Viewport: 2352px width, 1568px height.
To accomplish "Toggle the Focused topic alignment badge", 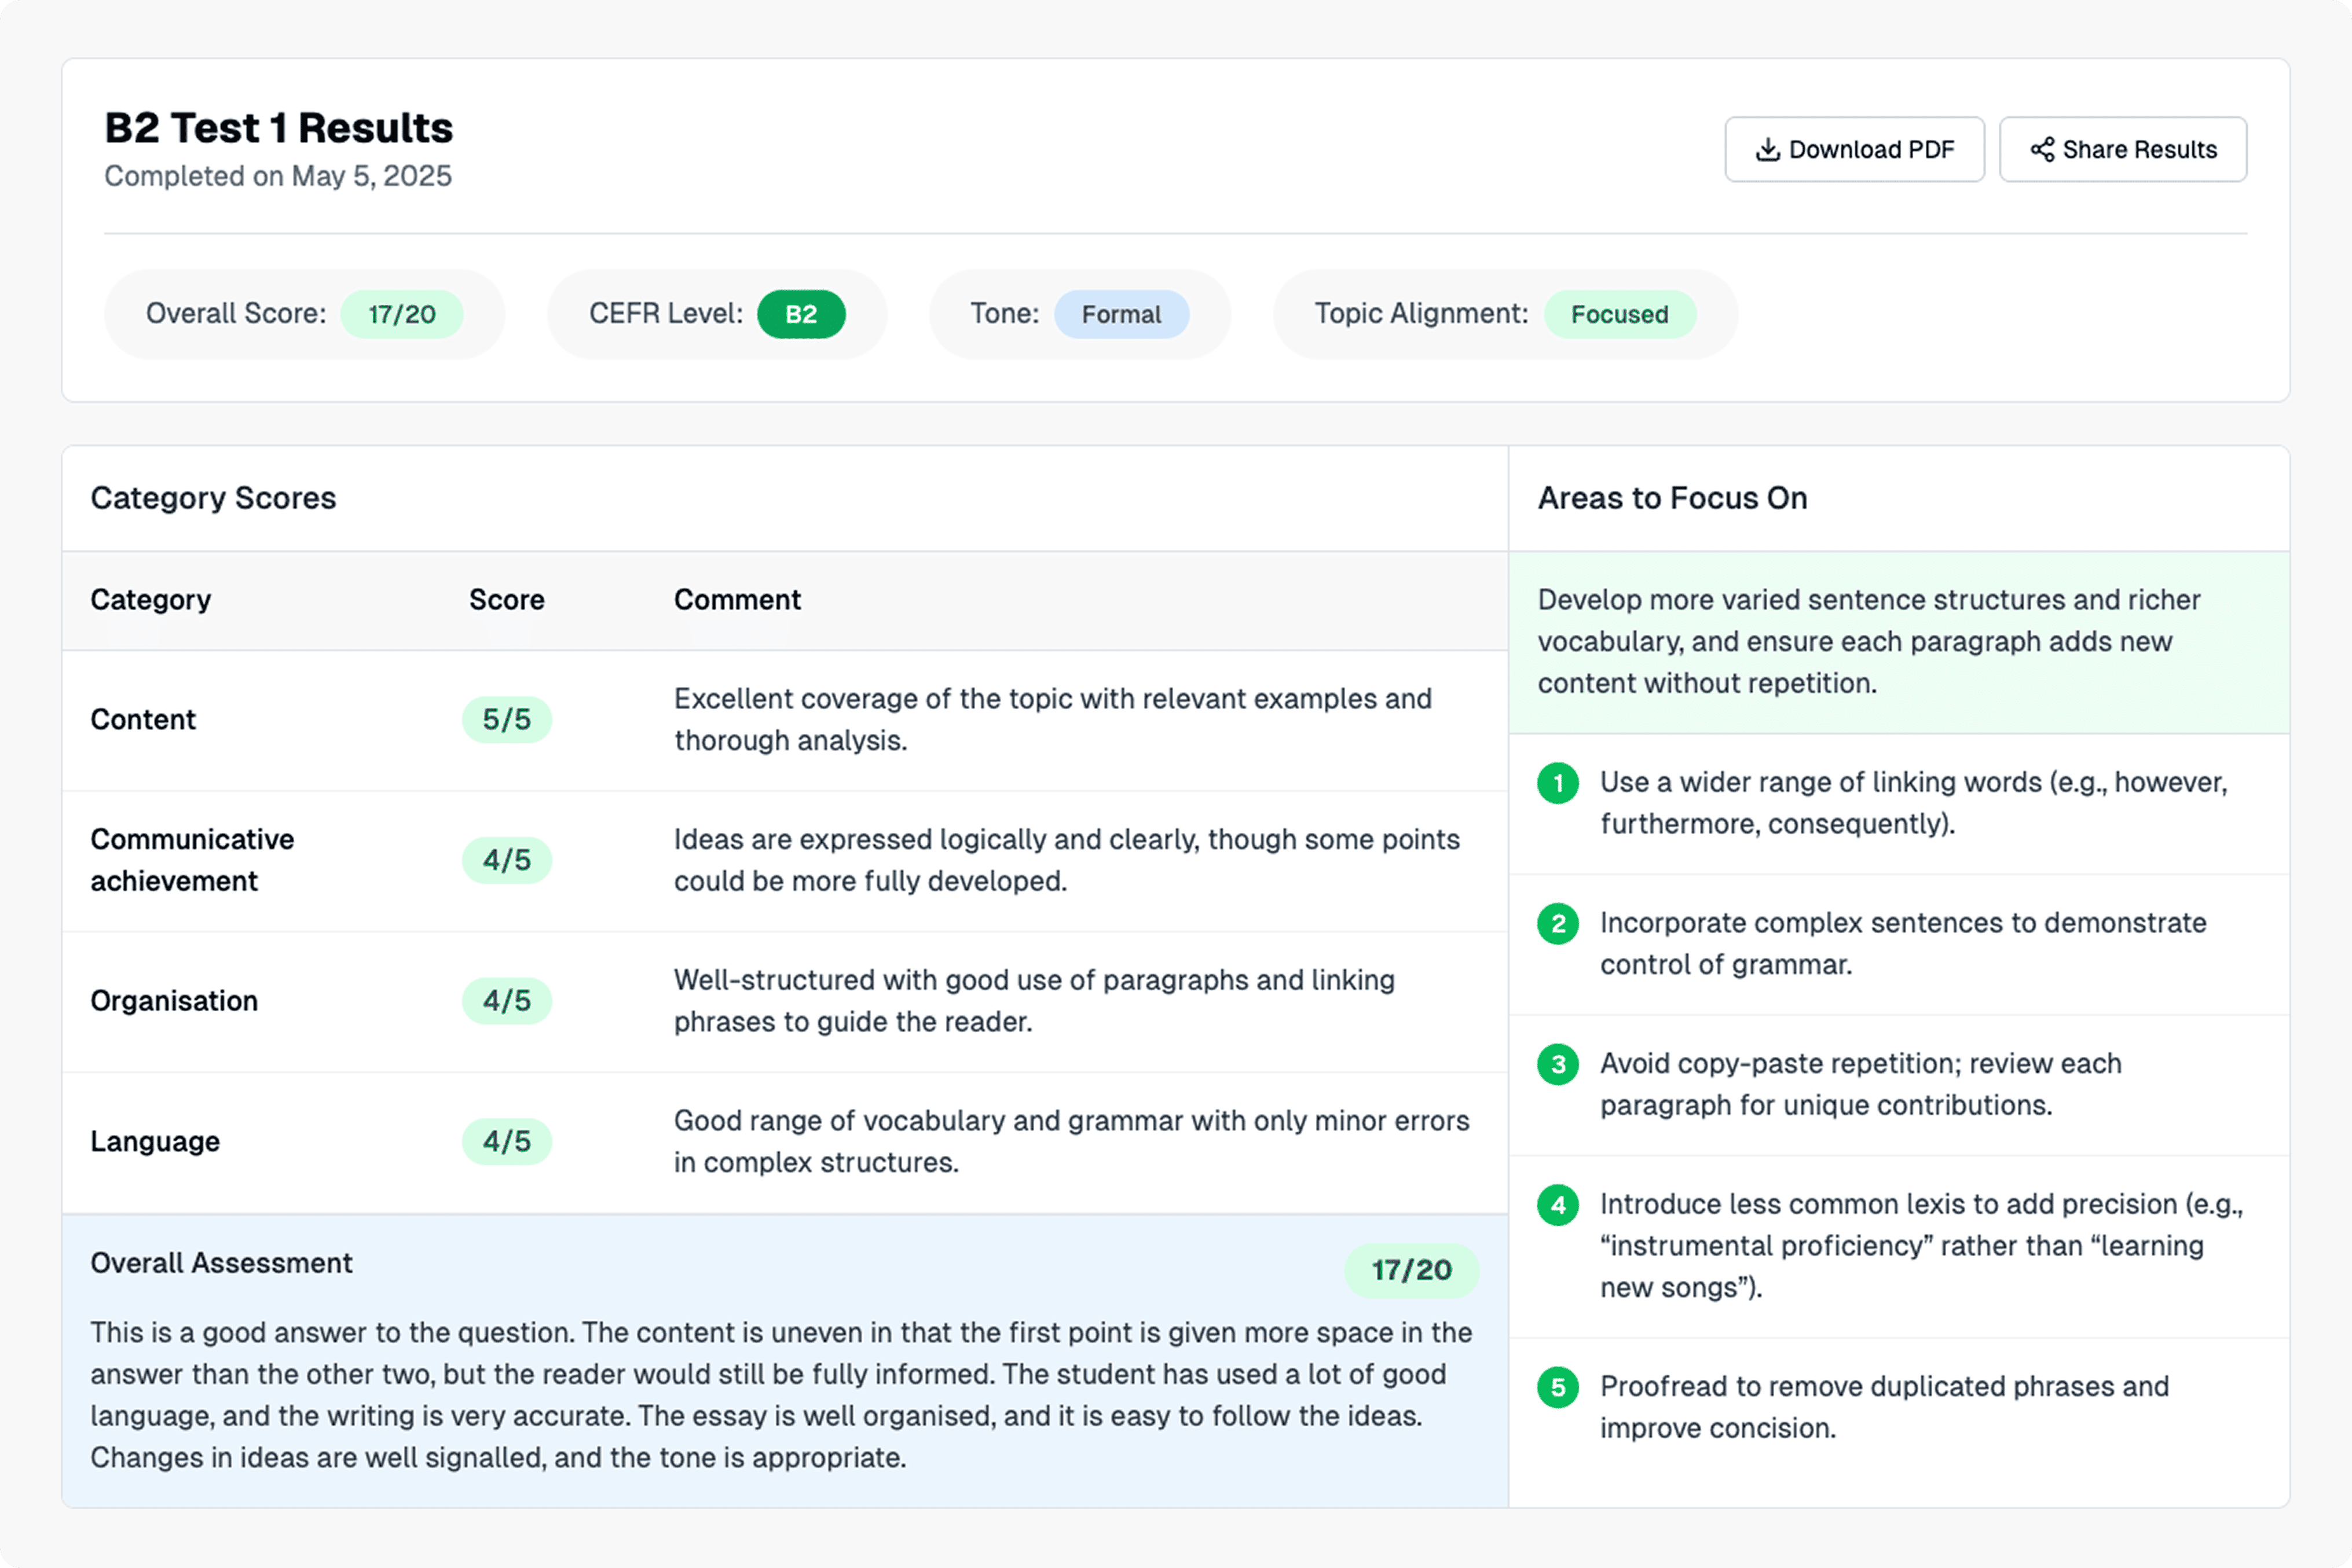I will 1620,314.
